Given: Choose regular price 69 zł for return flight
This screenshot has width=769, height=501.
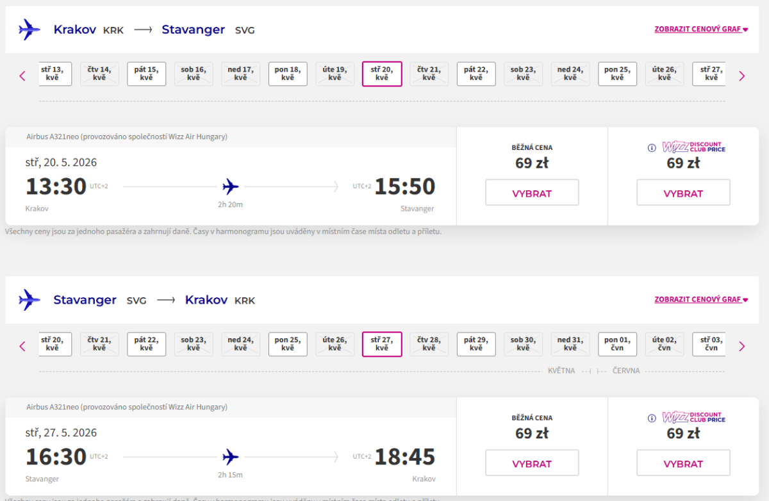Looking at the screenshot, I should [532, 463].
